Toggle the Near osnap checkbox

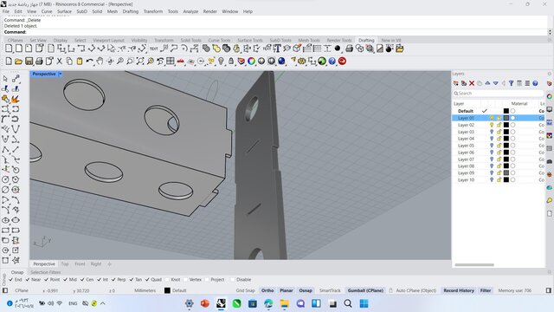(x=28, y=280)
